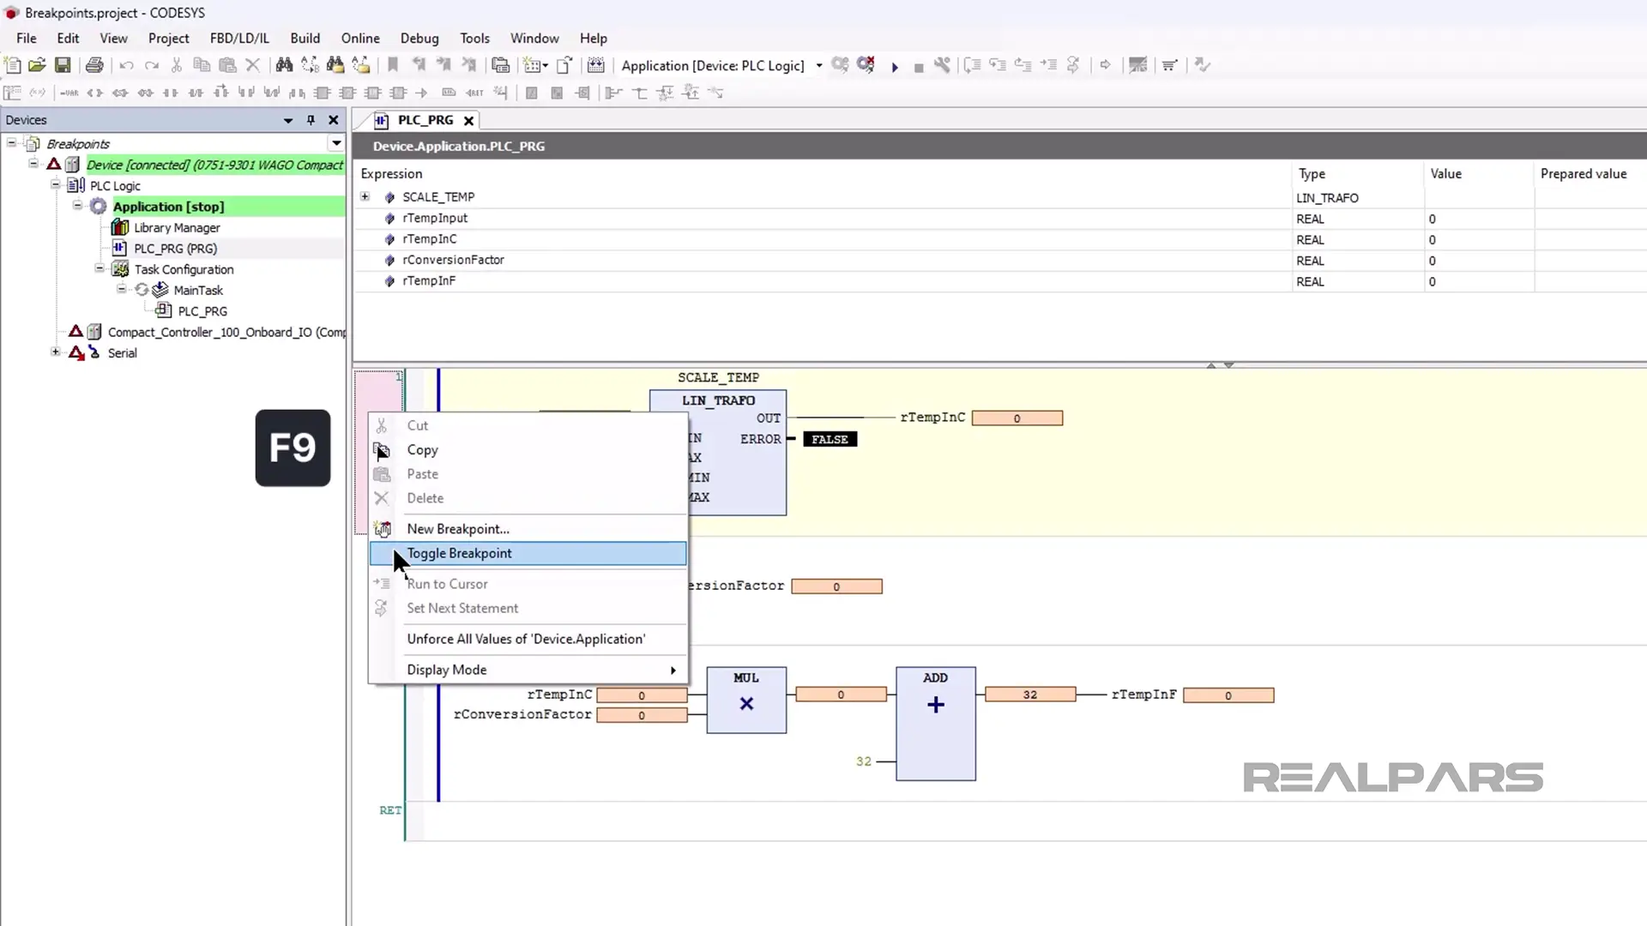Click the New Project toolbar icon
1647x926 pixels.
point(12,65)
